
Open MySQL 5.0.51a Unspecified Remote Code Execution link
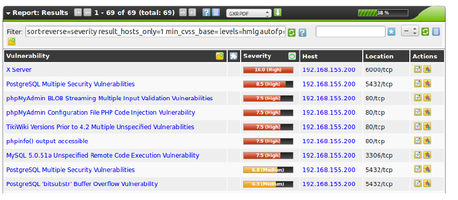[103, 156]
